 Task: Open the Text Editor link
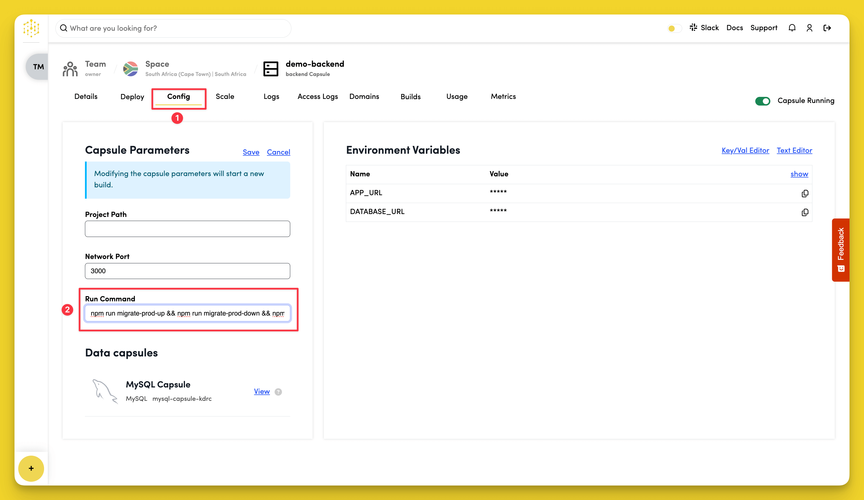(794, 150)
